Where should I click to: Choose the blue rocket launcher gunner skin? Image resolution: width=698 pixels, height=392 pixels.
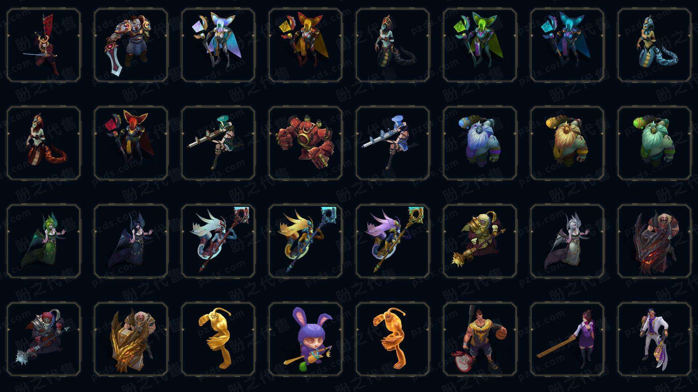coord(393,143)
